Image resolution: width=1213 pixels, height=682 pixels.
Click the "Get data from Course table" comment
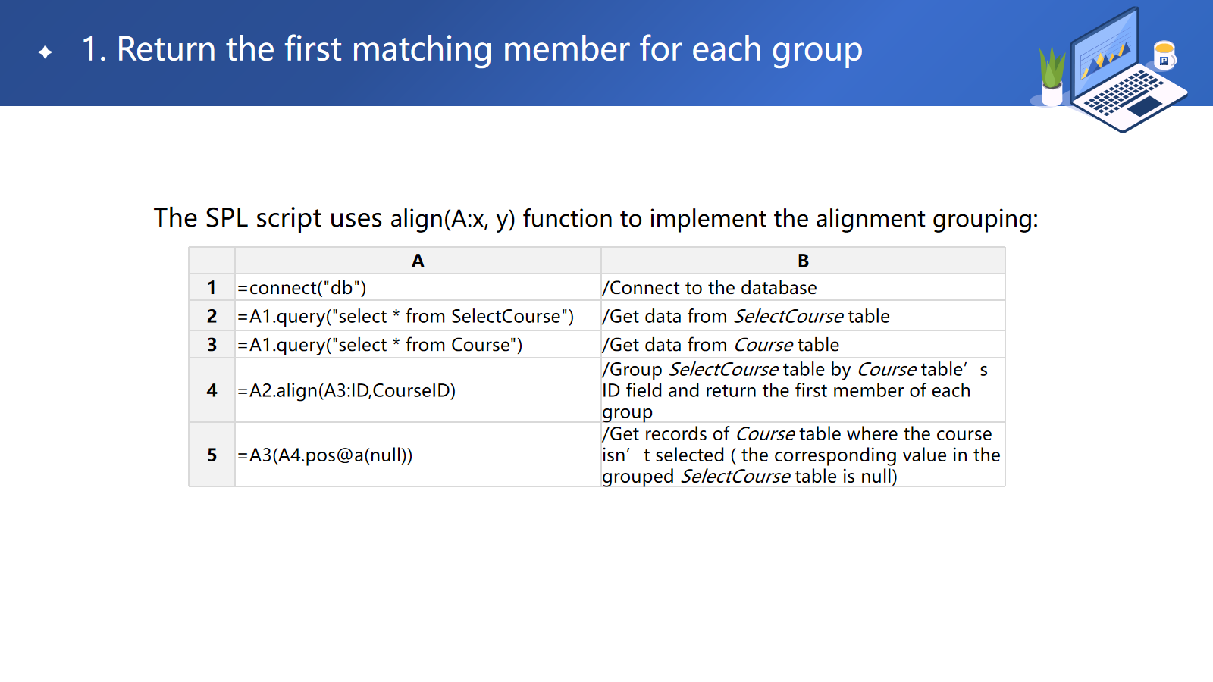803,345
